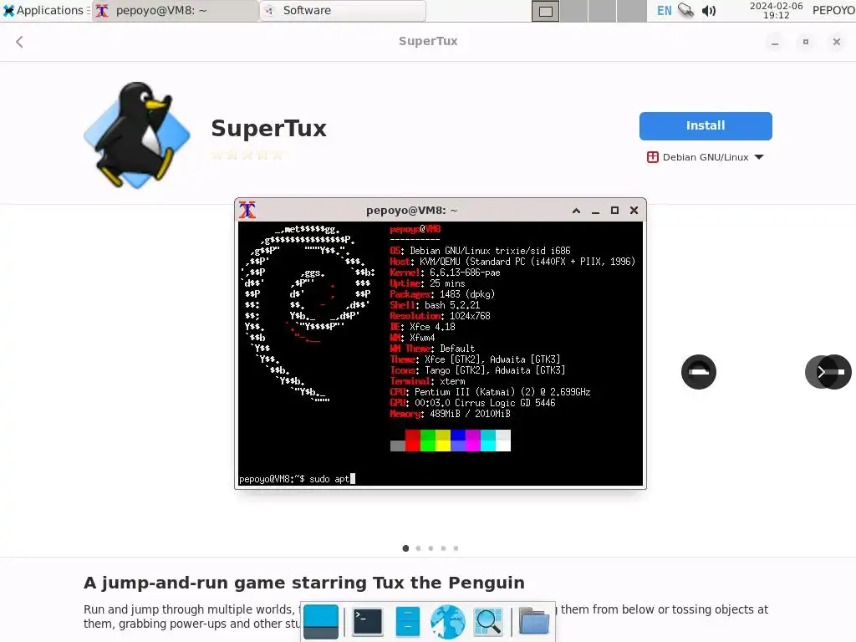Click the SuperTux star rating

[247, 155]
